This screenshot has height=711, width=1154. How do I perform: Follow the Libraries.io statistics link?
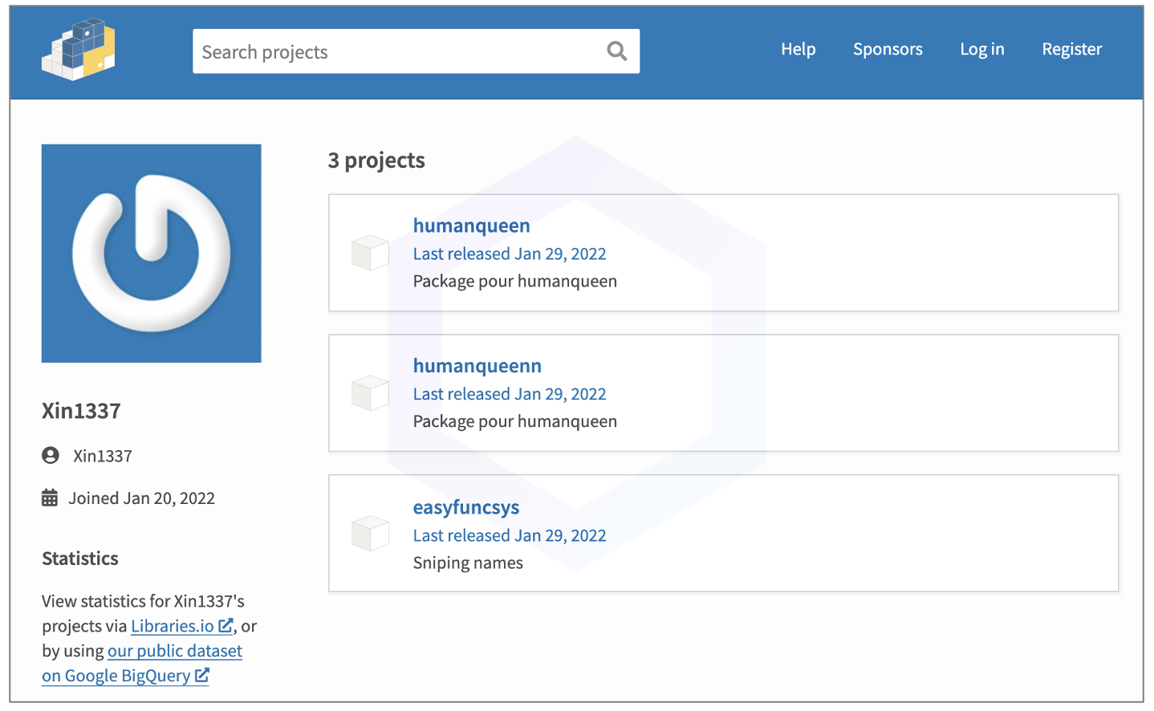click(x=173, y=626)
